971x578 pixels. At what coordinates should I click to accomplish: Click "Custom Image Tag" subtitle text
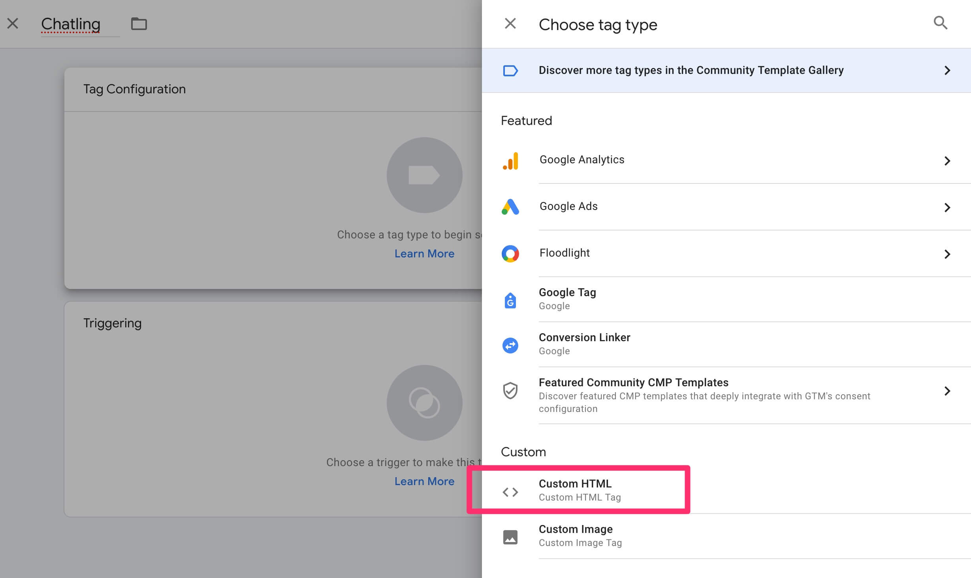pos(580,543)
